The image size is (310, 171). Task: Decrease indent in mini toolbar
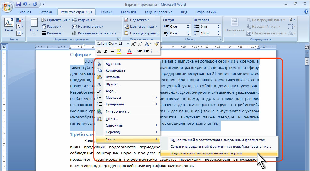pos(140,51)
